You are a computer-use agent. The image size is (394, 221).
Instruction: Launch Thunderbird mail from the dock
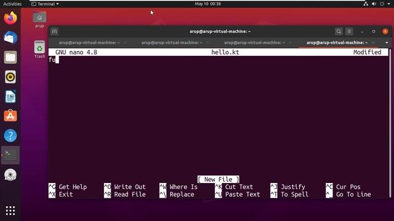(10, 37)
